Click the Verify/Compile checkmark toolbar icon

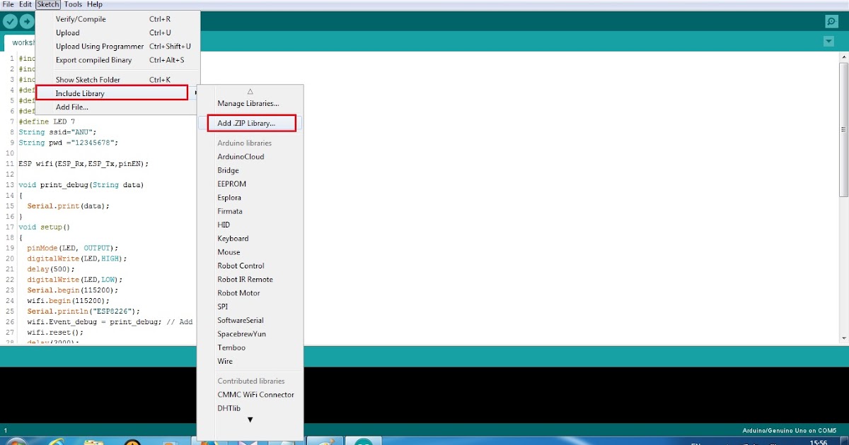coord(10,21)
